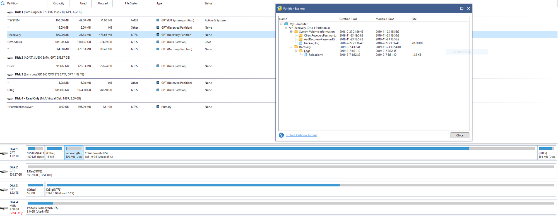Click the Read Only label under Disk 4
This screenshot has height=219, width=558.
tap(16, 213)
